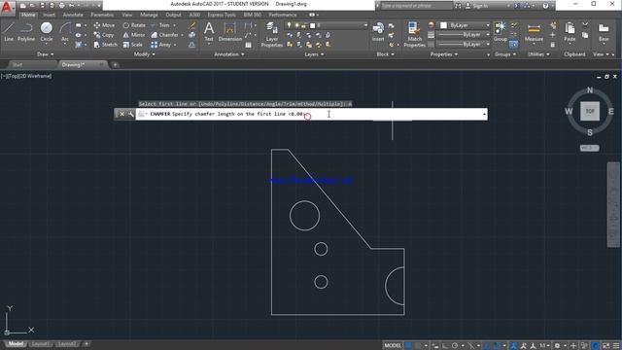Click the Plot (print) quick access icon

(62, 6)
